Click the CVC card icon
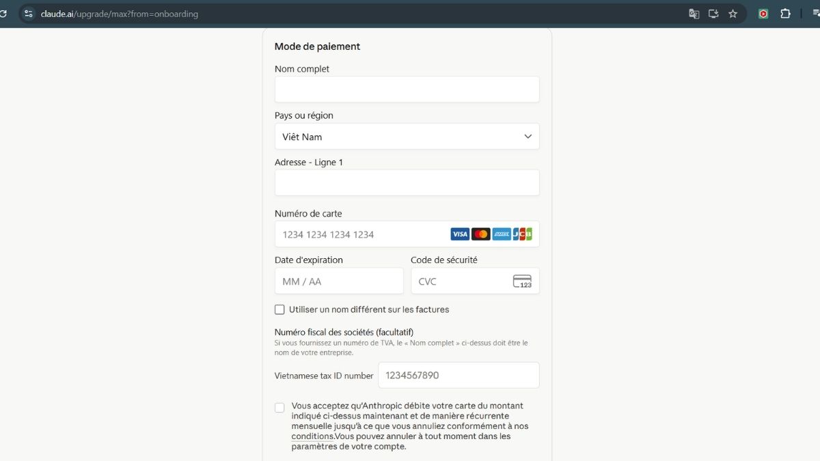This screenshot has width=820, height=461. (x=523, y=281)
